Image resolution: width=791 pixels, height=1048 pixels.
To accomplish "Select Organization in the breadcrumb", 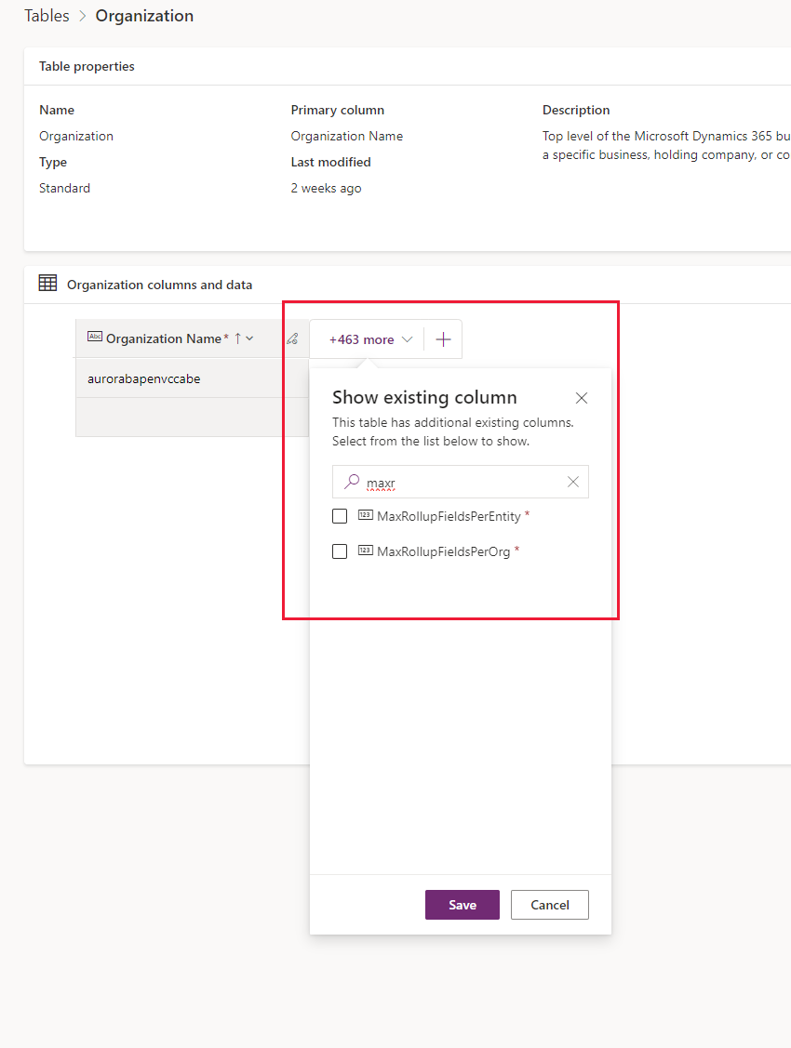I will point(144,16).
